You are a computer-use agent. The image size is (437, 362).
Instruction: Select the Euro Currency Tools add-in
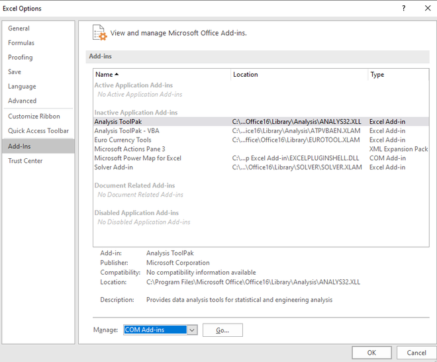pyautogui.click(x=261, y=140)
